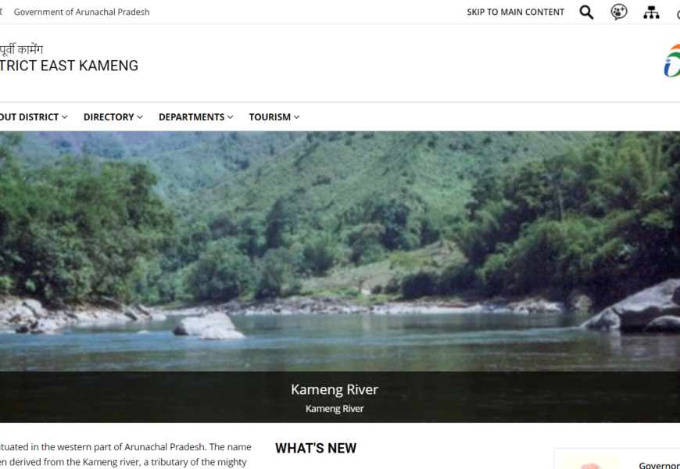
Task: Expand the Tourism dropdown arrow
Action: point(297,117)
